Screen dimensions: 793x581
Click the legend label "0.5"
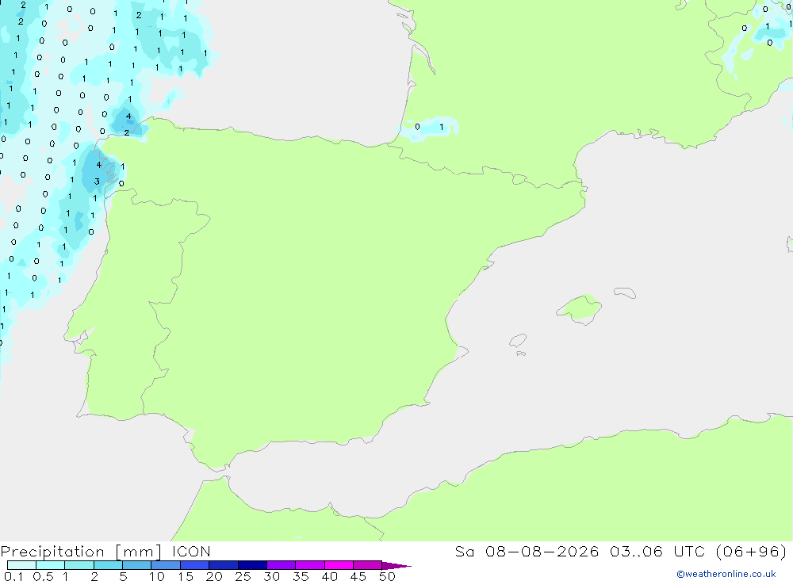coord(43,576)
